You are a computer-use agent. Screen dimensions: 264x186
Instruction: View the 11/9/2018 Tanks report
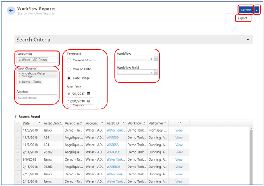179,130
